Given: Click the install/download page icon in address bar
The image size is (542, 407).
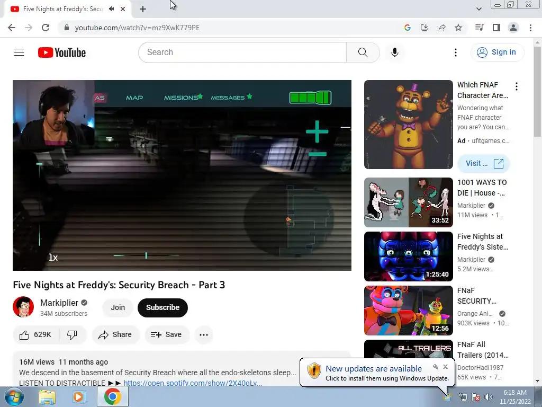Looking at the screenshot, I should point(424,28).
